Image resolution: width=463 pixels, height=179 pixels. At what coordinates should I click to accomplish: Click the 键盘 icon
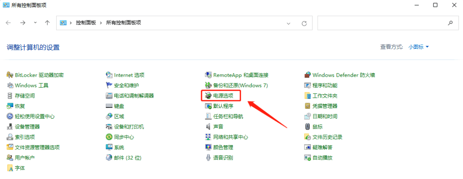click(109, 106)
